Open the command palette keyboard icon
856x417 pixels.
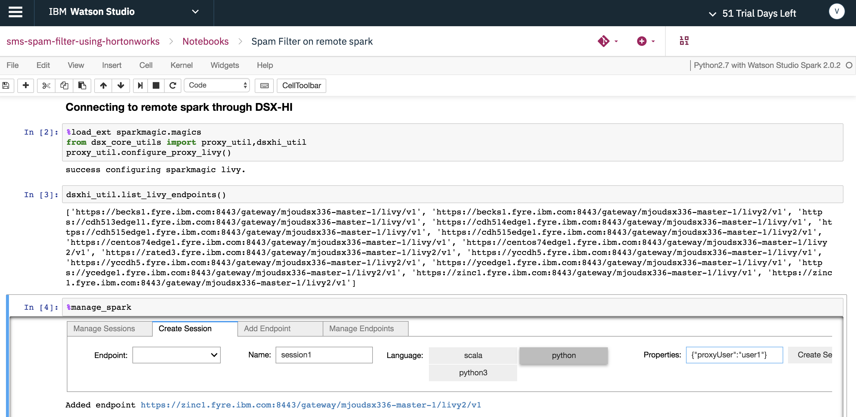tap(264, 85)
